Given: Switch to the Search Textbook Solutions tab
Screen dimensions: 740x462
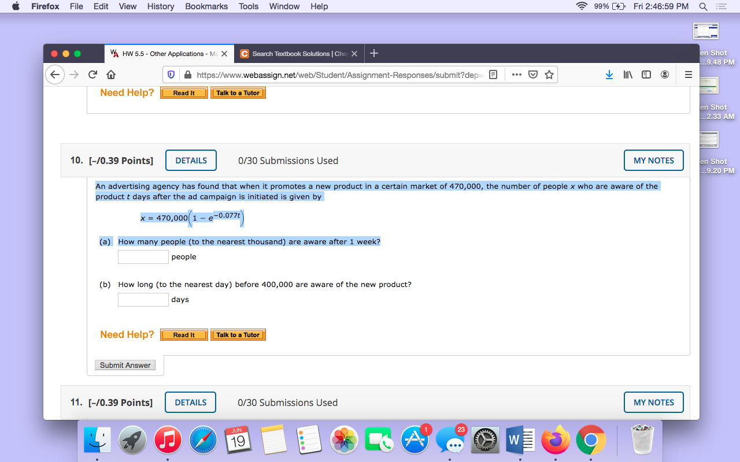Looking at the screenshot, I should [298, 53].
